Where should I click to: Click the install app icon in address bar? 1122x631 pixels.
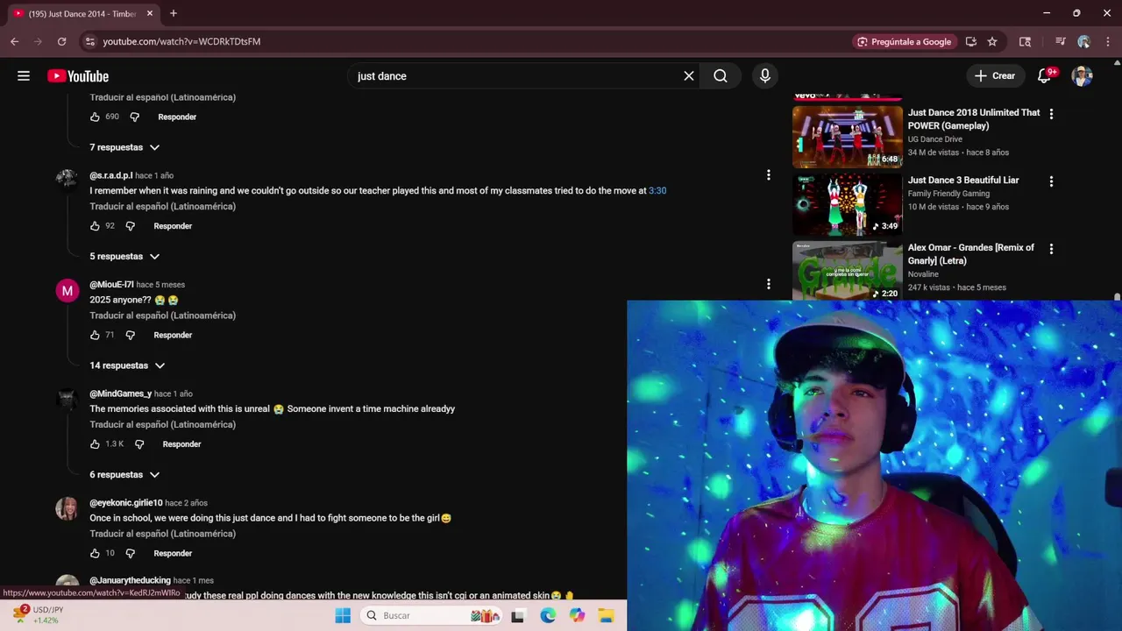970,41
